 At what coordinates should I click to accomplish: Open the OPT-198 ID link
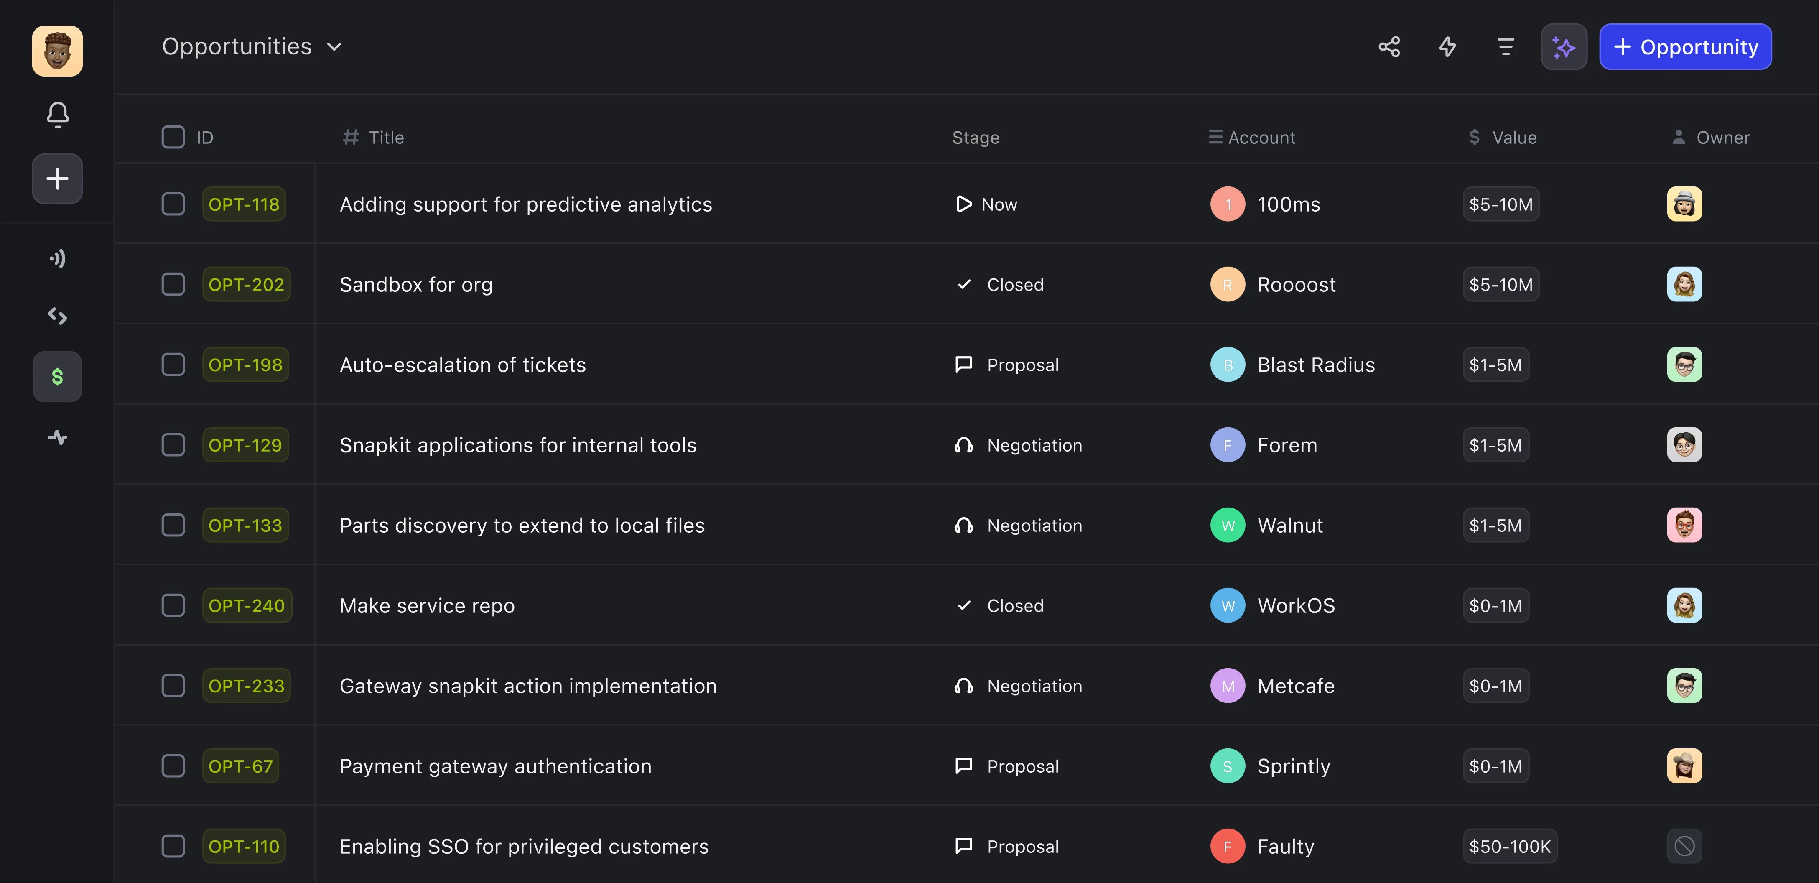(245, 365)
